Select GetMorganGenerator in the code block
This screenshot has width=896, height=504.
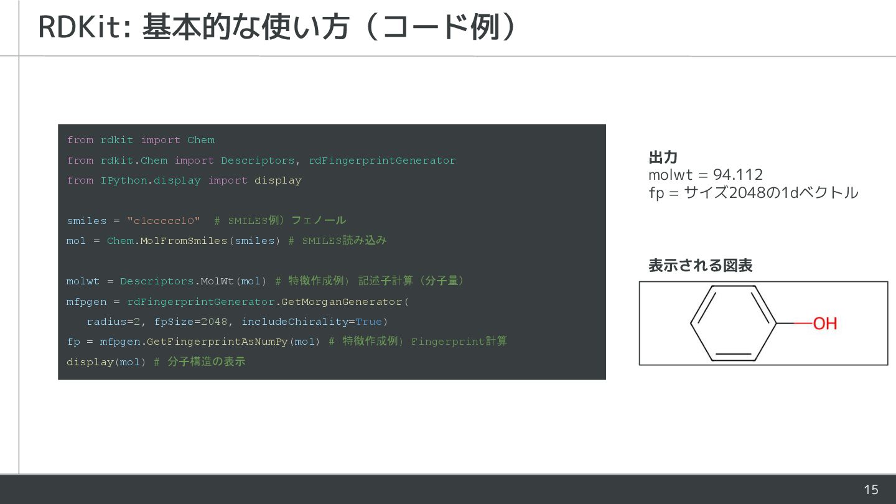coord(340,302)
